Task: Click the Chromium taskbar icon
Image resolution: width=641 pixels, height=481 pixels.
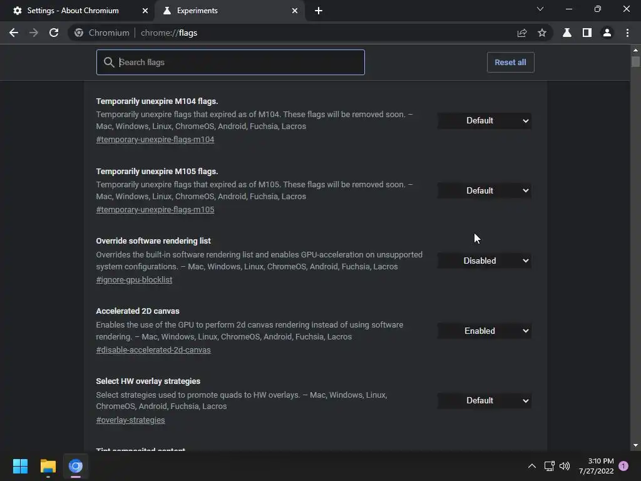Action: 76,466
